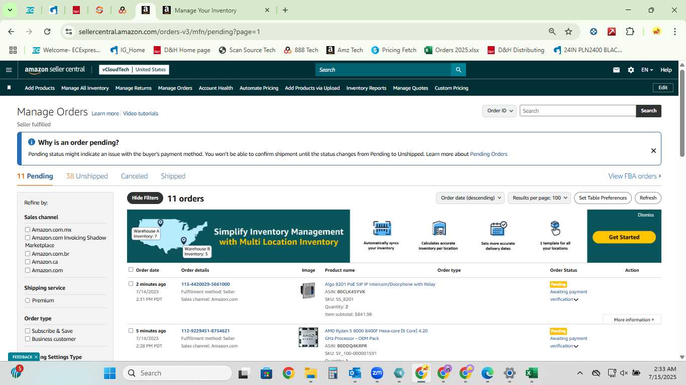The image size is (686, 385).
Task: Open the Chrome zoom magnifier icon
Action: pos(552,32)
